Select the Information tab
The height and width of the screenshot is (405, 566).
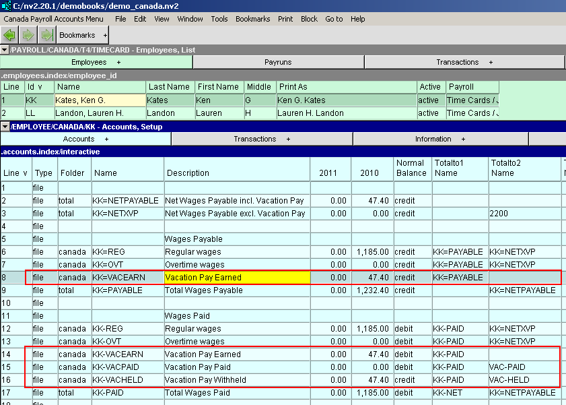439,139
